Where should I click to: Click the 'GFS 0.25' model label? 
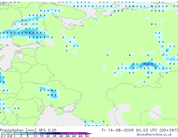tap(47, 130)
